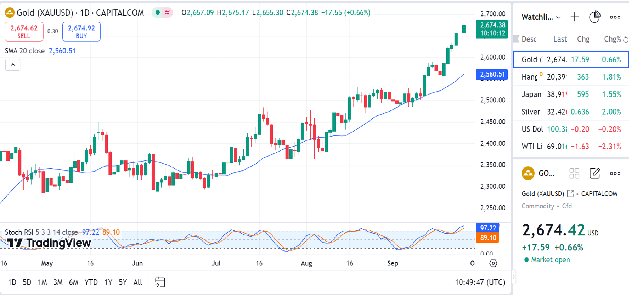Click the grid layout icon in details panel
This screenshot has width=629, height=296.
pyautogui.click(x=574, y=173)
